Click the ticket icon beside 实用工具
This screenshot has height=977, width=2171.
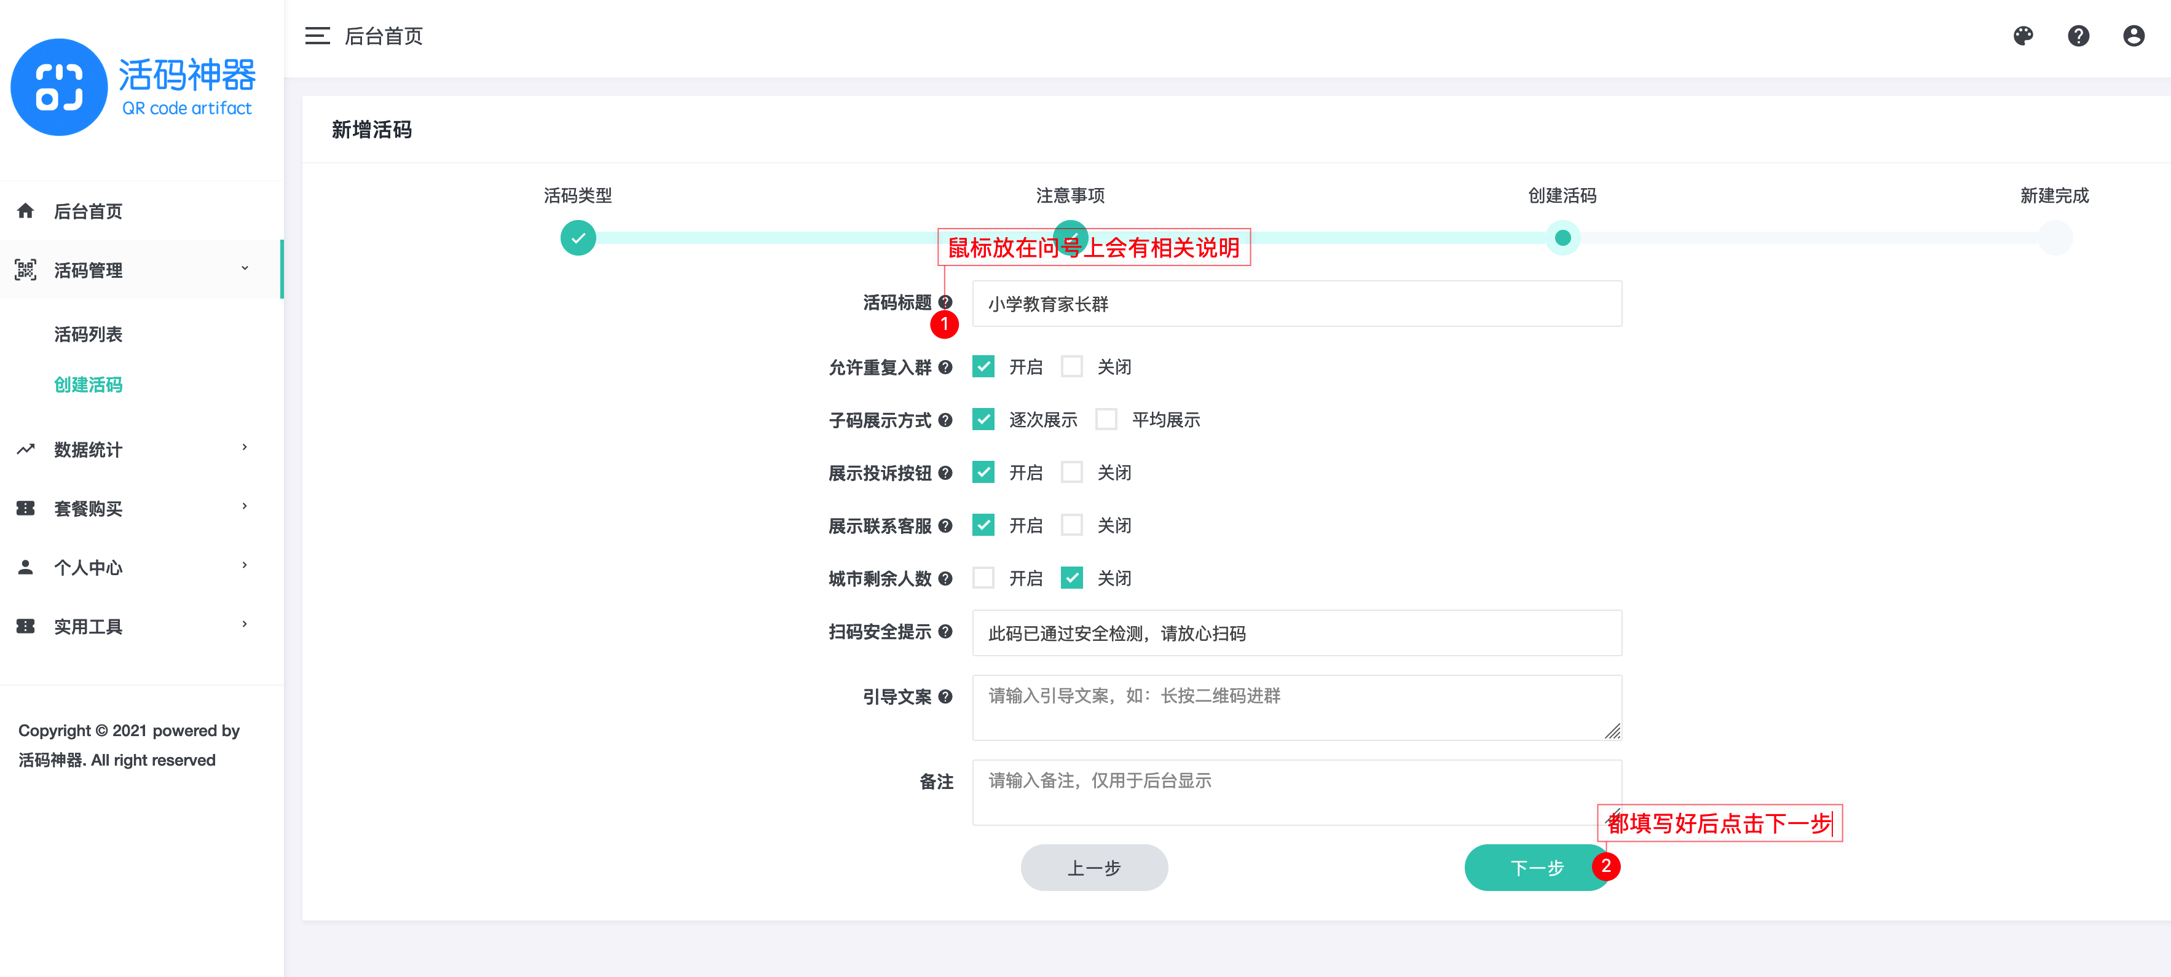click(x=25, y=626)
